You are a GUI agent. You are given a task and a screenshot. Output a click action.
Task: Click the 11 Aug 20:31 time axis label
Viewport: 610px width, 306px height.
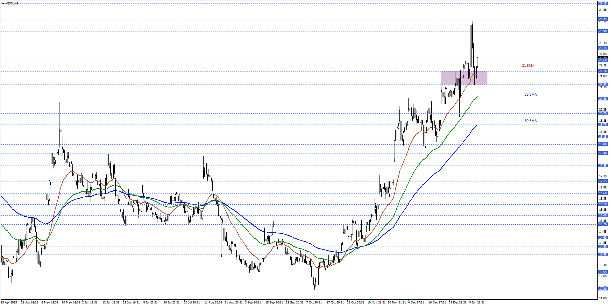(x=213, y=303)
